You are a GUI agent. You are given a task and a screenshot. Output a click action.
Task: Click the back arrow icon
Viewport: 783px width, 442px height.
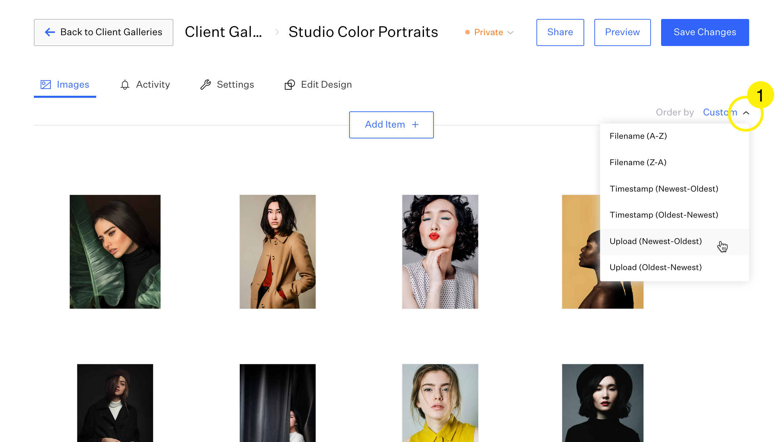pos(50,32)
